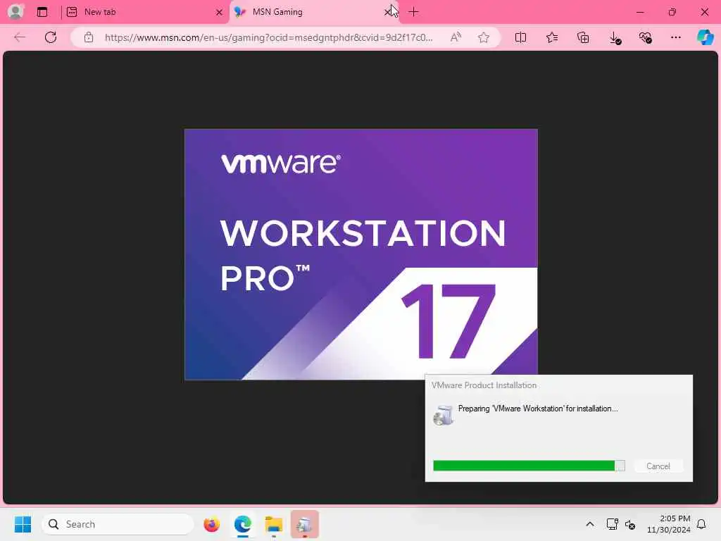Viewport: 721px width, 541px height.
Task: Open Microsoft Edge from the taskbar
Action: point(243,524)
